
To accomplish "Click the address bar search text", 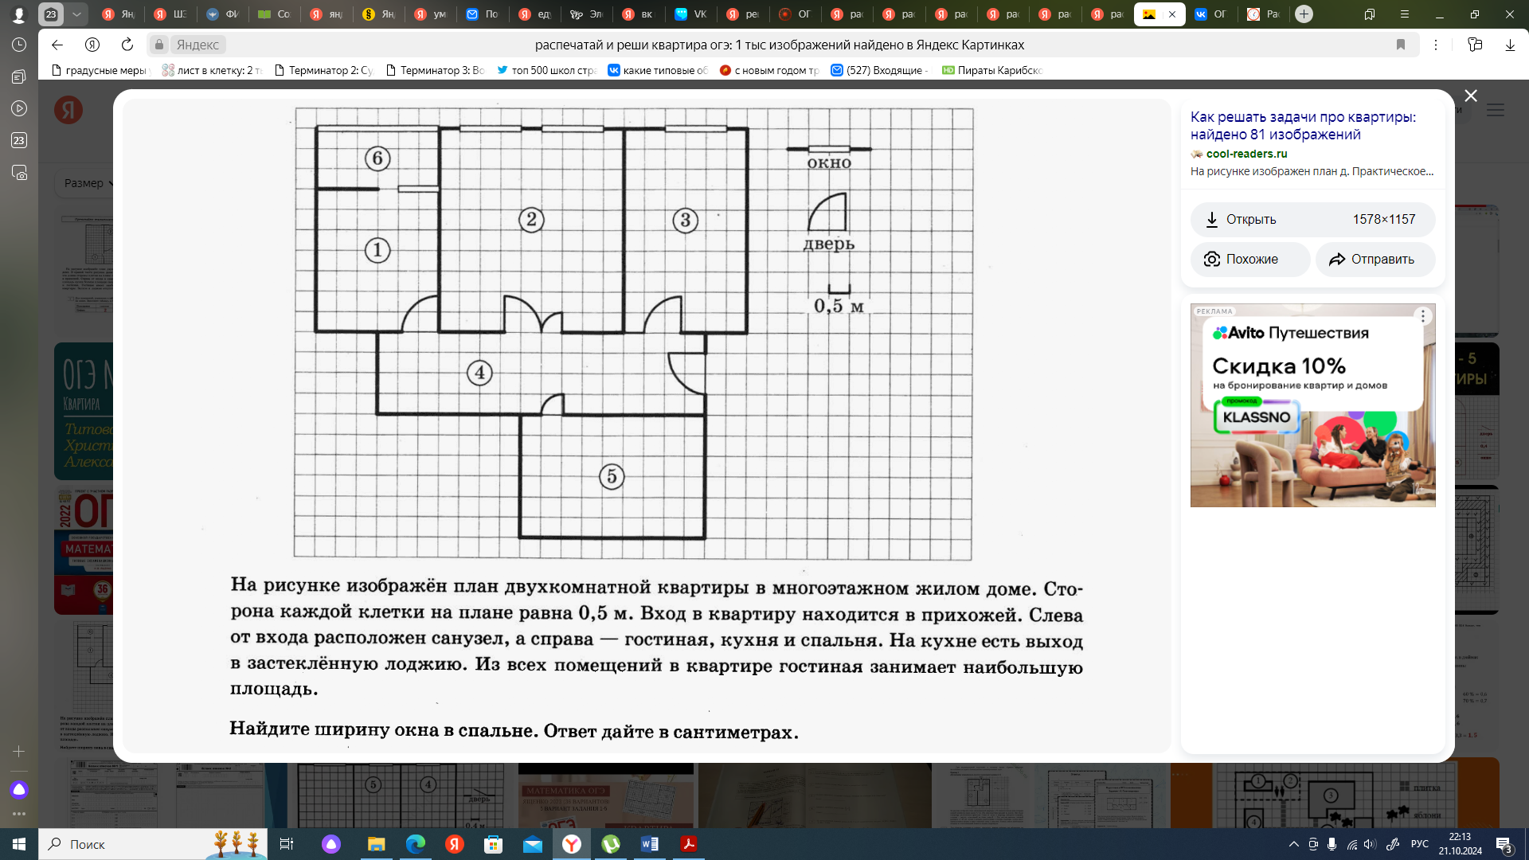I will (779, 45).
